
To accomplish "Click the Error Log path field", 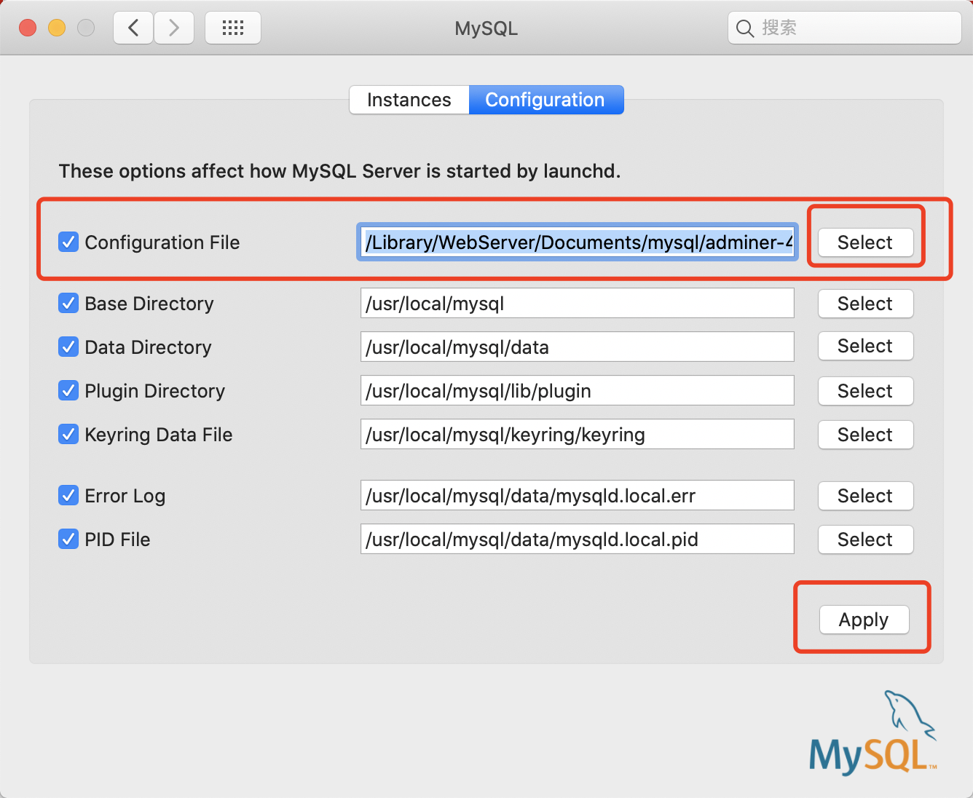I will (578, 495).
